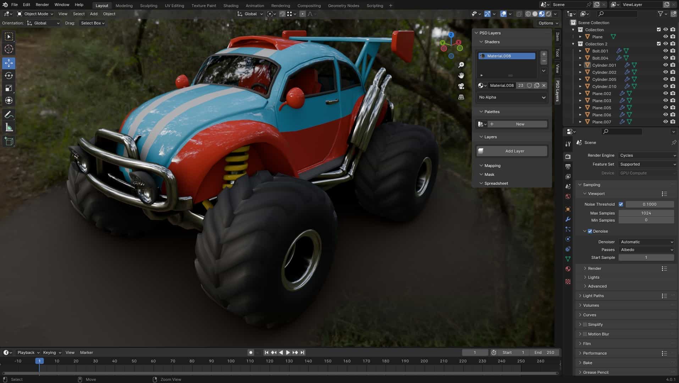The width and height of the screenshot is (679, 383).
Task: Activate the 3D Cursor tool
Action: [9, 49]
